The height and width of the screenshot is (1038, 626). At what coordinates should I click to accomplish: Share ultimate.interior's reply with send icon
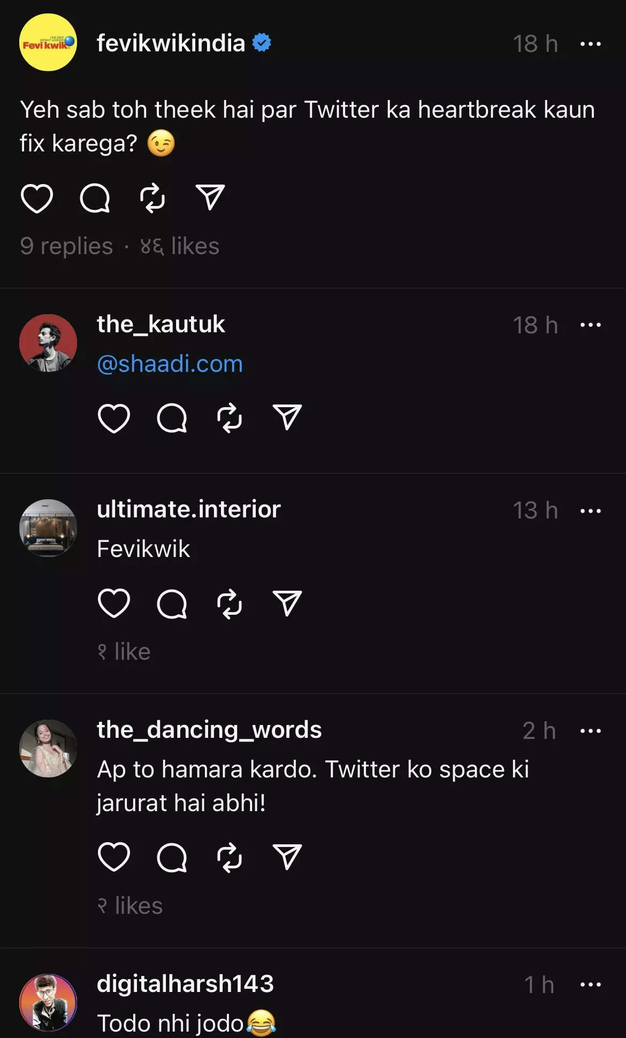pos(287,603)
